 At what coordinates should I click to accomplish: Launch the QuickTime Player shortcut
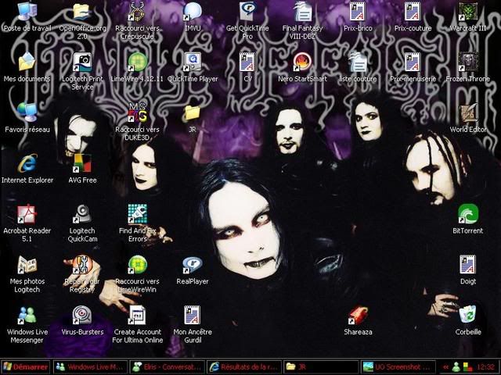coord(193,62)
